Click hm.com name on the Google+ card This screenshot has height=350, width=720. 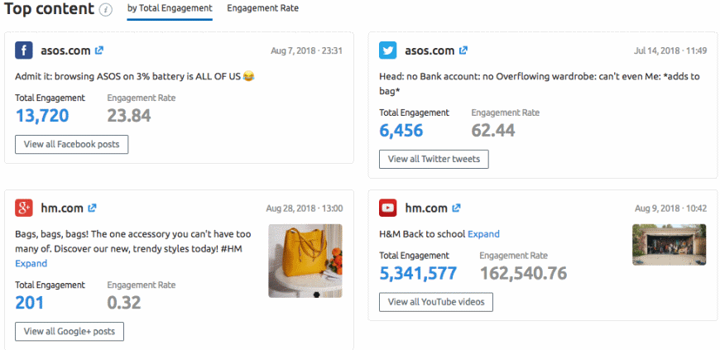pos(62,208)
